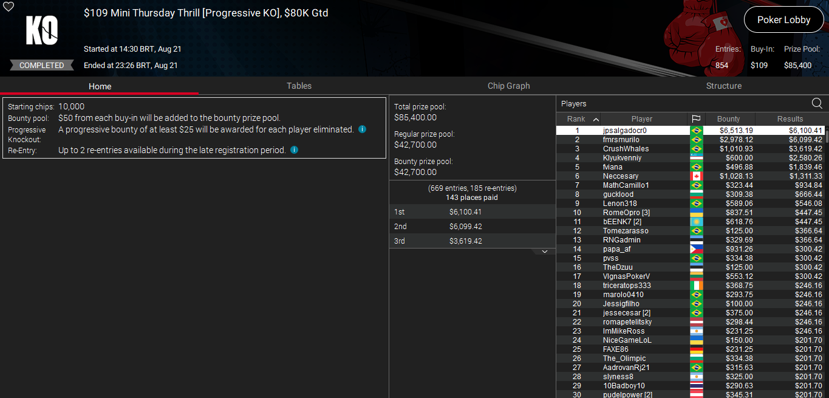Select player jessecesar [2]

tap(690, 313)
